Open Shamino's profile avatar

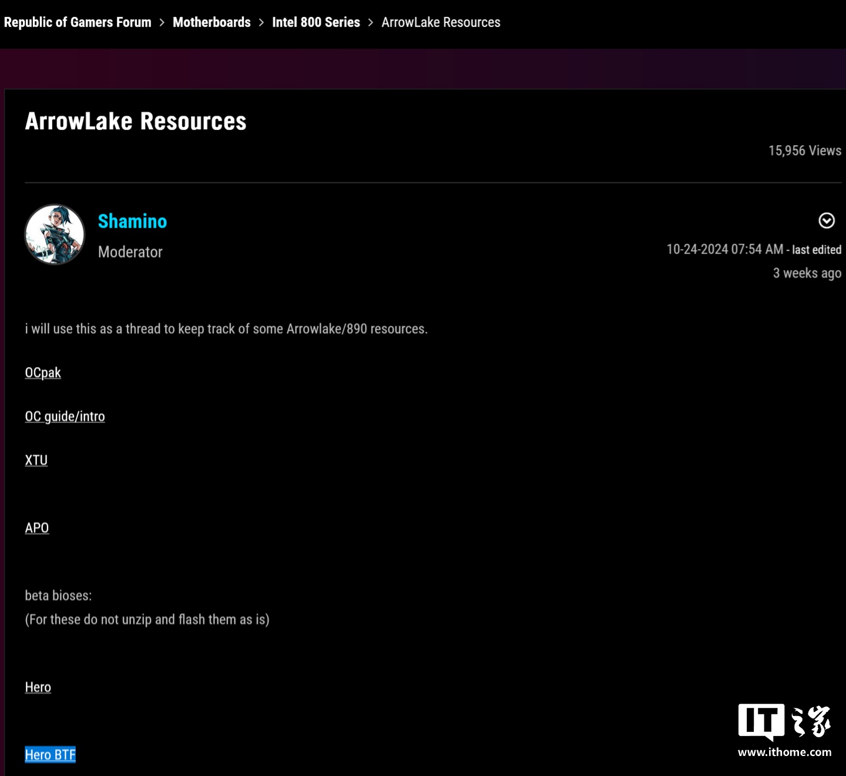55,234
